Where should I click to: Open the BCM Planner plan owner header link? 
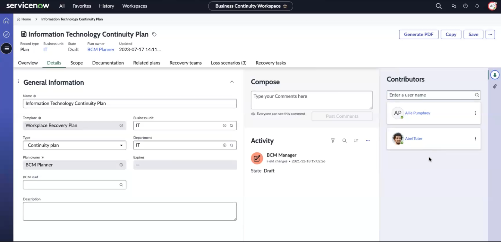101,50
